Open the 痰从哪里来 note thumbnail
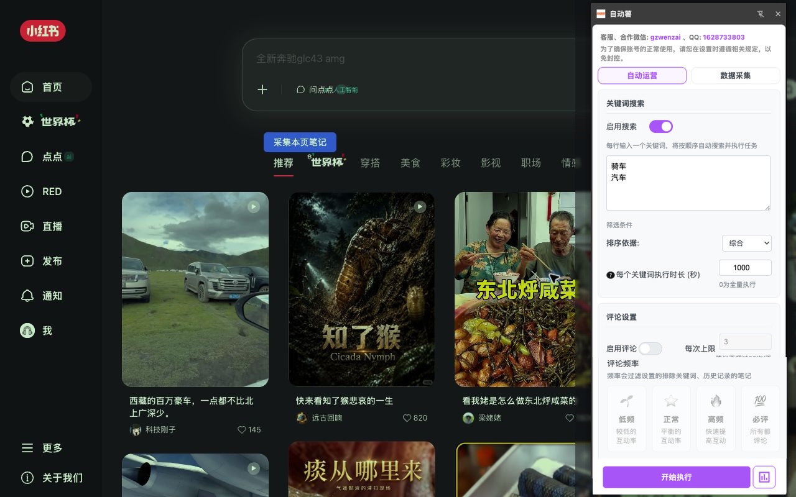Image resolution: width=796 pixels, height=497 pixels. click(362, 469)
